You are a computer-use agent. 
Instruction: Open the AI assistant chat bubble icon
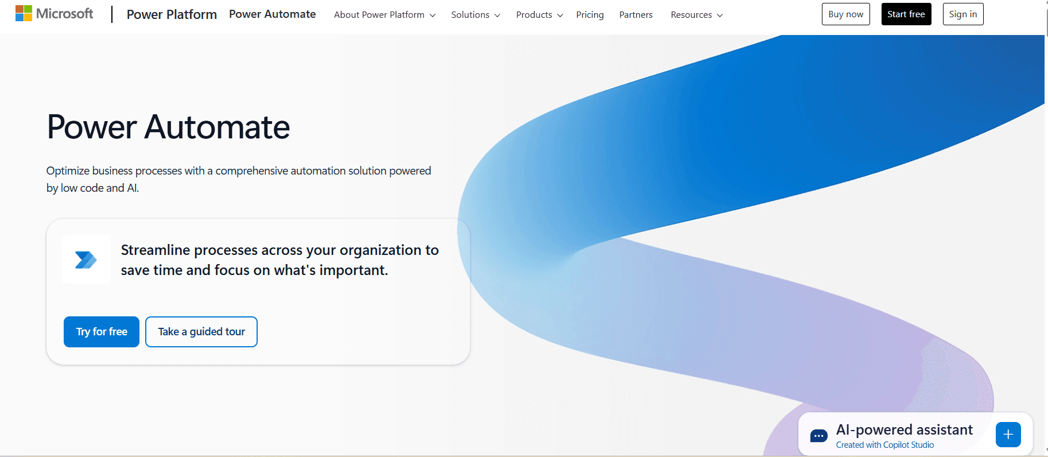pyautogui.click(x=818, y=436)
